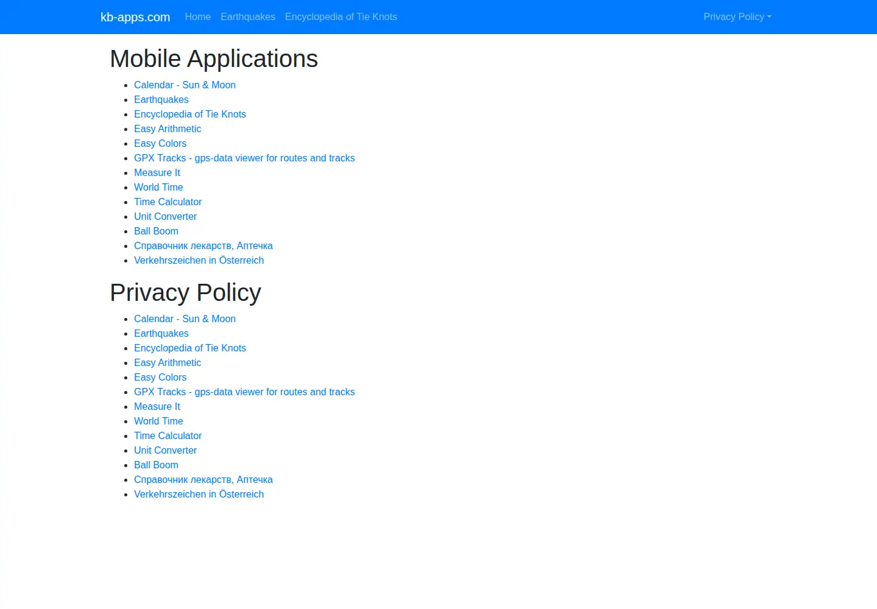Visit Easy Arithmetic in the Mobile Applications list
The height and width of the screenshot is (609, 877).
click(x=167, y=129)
